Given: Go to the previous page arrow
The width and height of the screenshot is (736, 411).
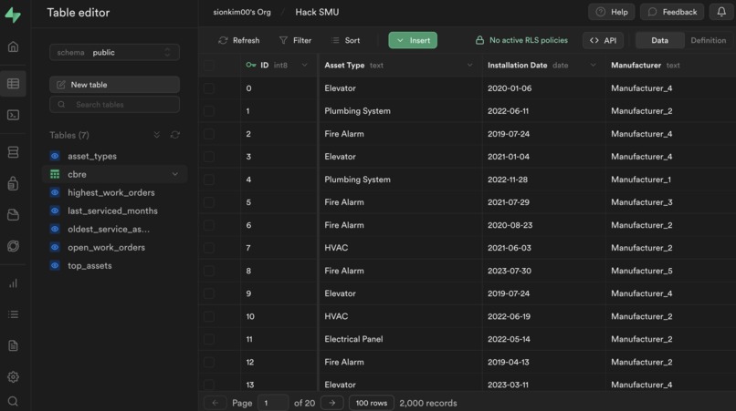Looking at the screenshot, I should click(x=215, y=403).
